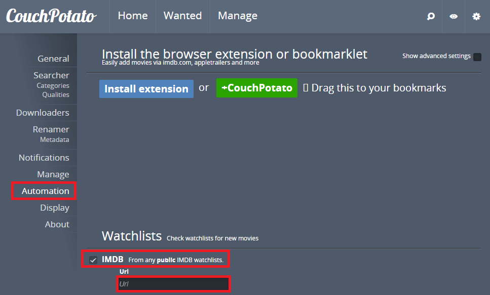490x295 pixels.
Task: Focus the IMDB Url input field
Action: tap(172, 284)
